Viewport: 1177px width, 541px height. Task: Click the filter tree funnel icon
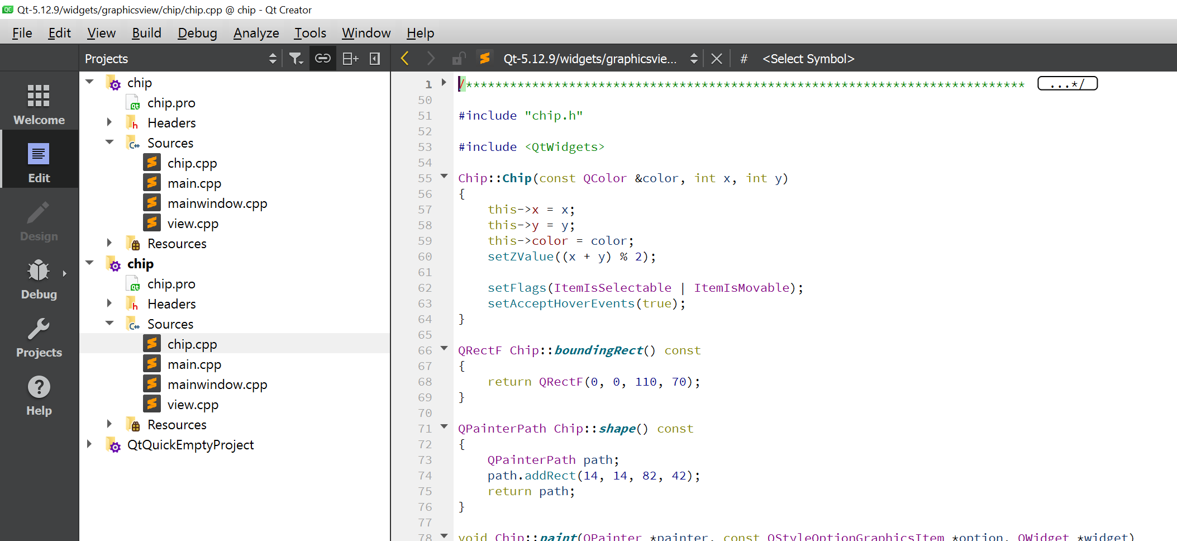[x=296, y=59]
